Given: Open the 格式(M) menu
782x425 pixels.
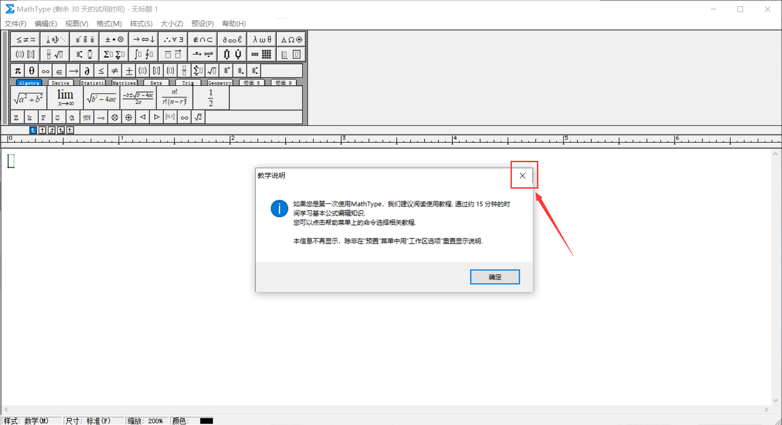Looking at the screenshot, I should point(109,24).
